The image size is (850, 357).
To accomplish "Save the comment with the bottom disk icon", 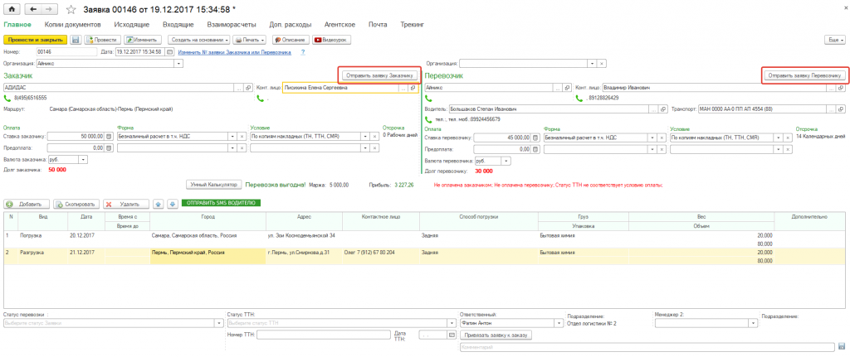I will coord(841,347).
